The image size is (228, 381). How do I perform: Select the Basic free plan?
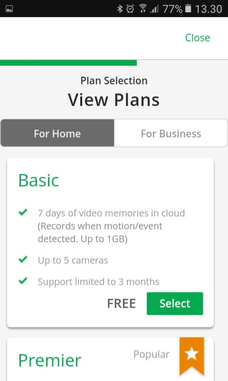coord(175,304)
